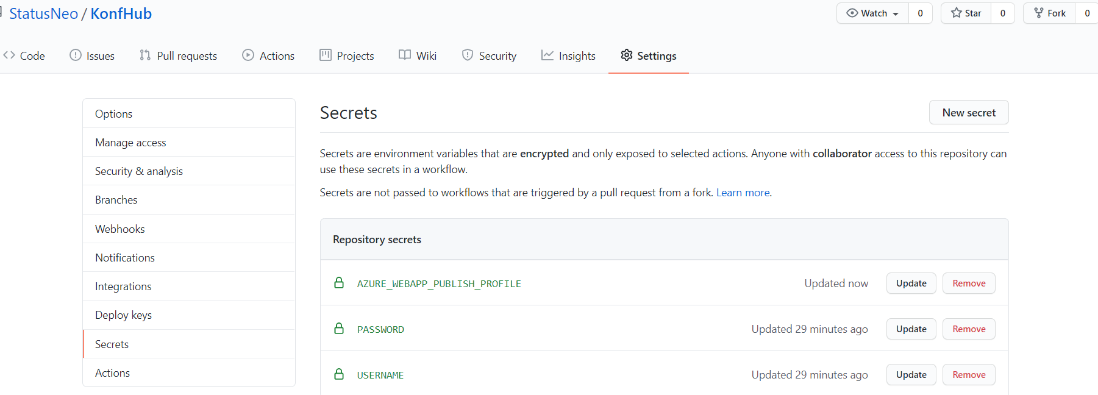Click the Actions play icon
The image size is (1098, 395).
point(248,55)
